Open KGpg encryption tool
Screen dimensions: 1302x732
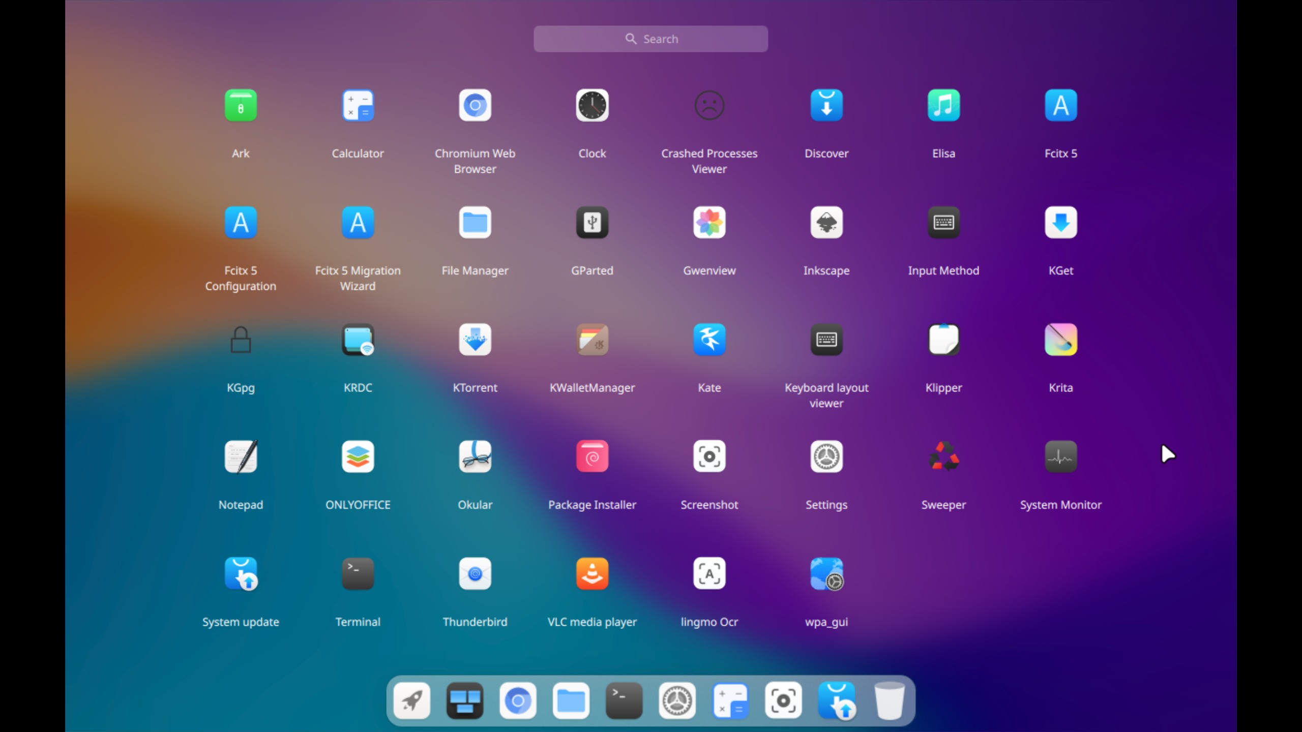241,340
